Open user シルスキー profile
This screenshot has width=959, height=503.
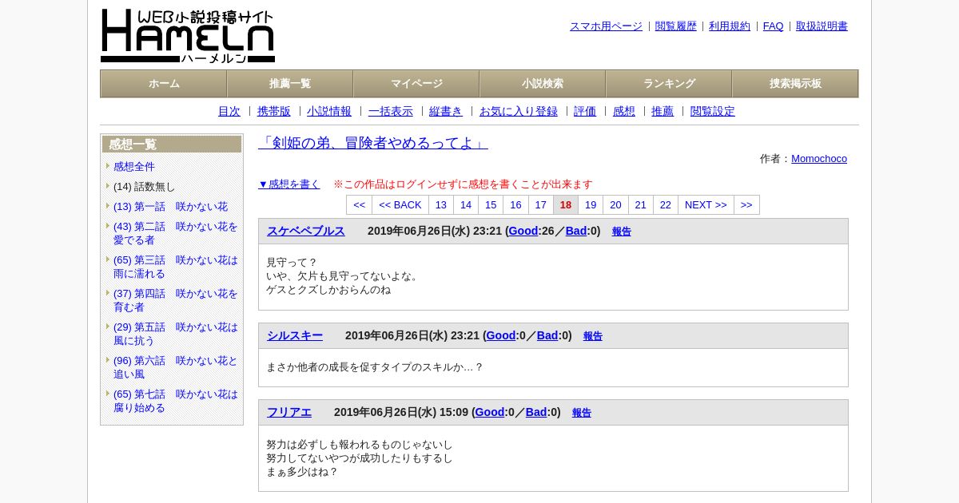[295, 335]
